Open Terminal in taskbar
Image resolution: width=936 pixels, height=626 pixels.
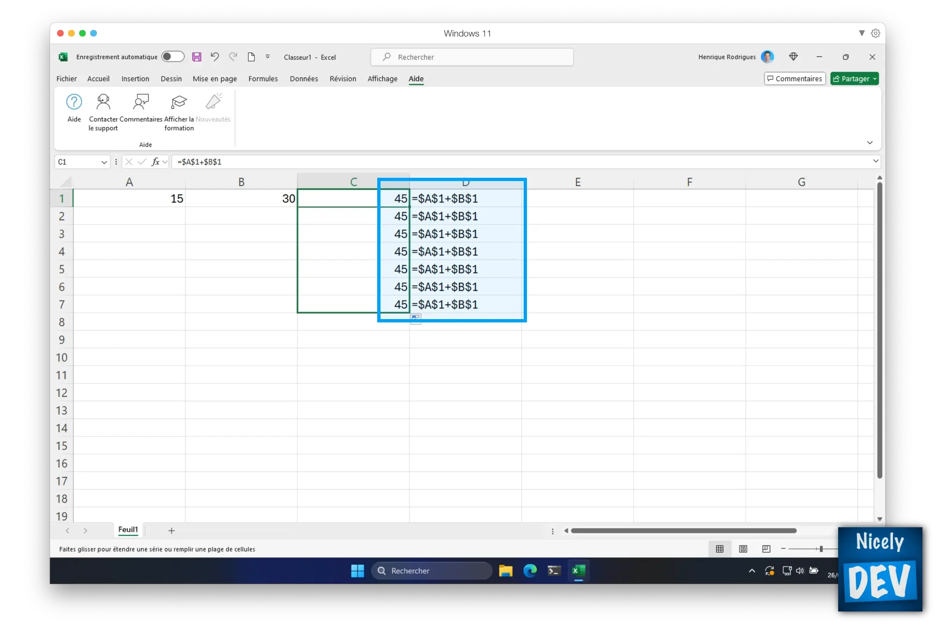point(554,571)
